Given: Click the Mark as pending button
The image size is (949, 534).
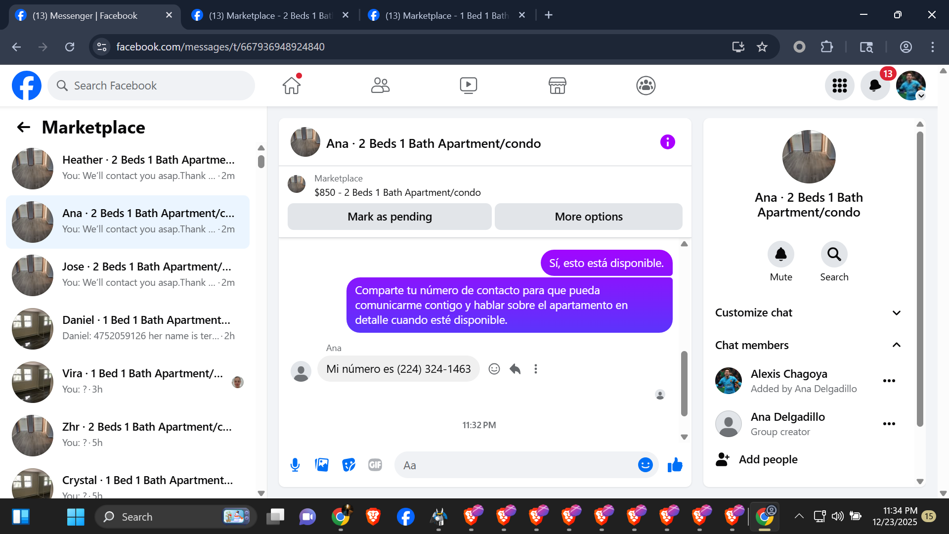Looking at the screenshot, I should coord(389,217).
